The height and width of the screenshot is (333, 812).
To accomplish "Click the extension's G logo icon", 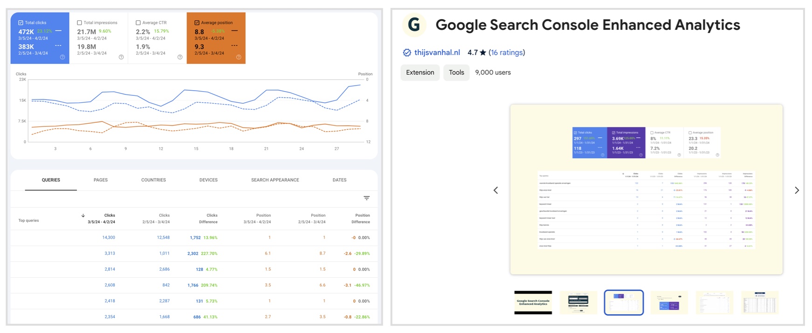I will pyautogui.click(x=414, y=25).
